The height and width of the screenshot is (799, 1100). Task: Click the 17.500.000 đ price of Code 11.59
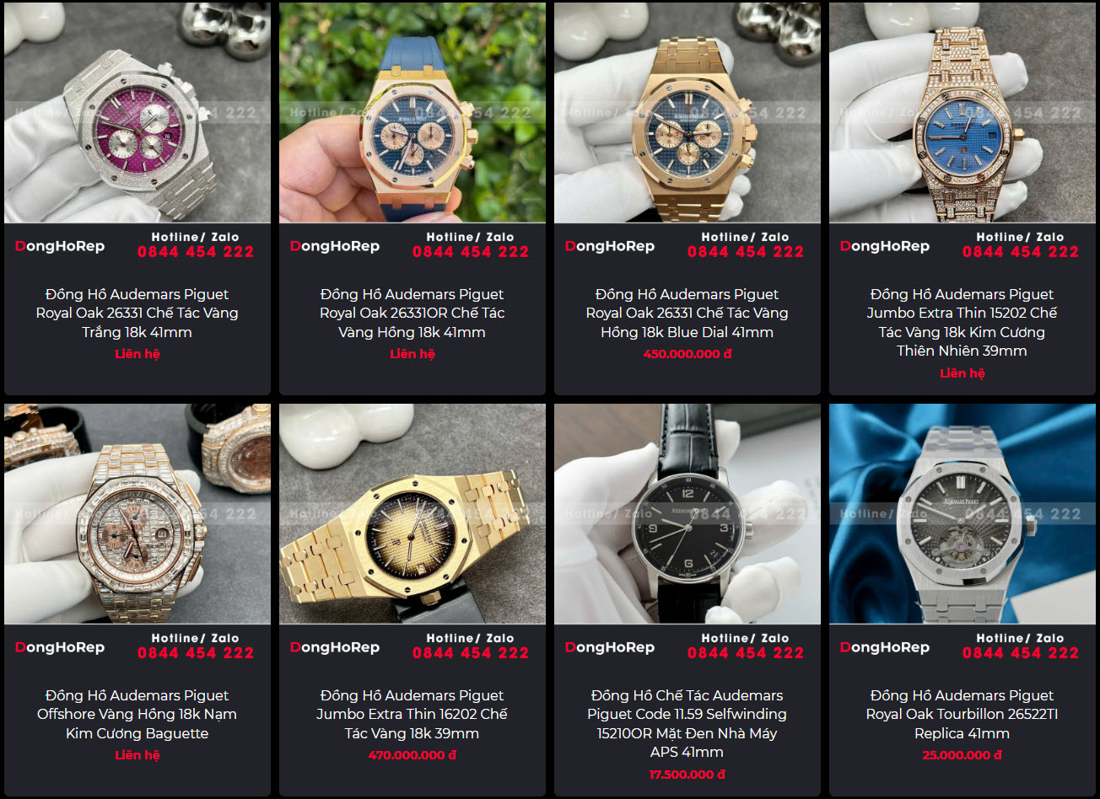point(687,774)
